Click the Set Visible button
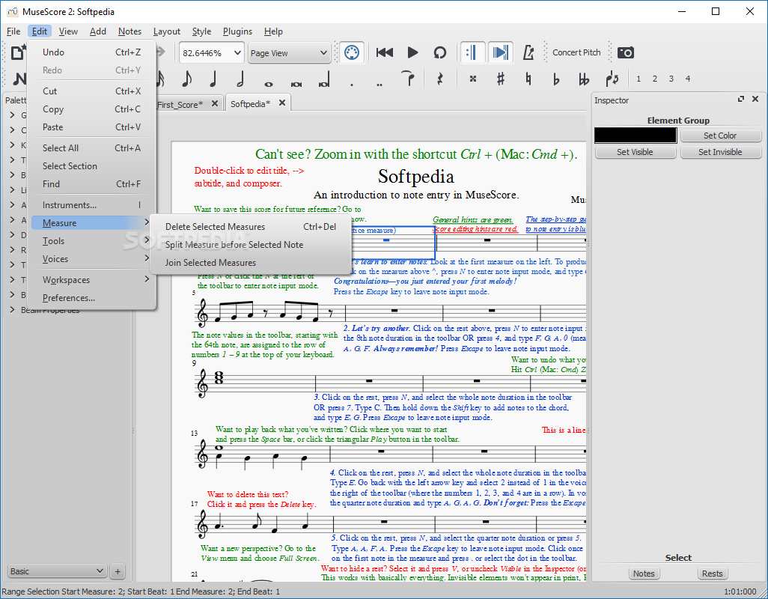This screenshot has height=599, width=768. pos(635,152)
